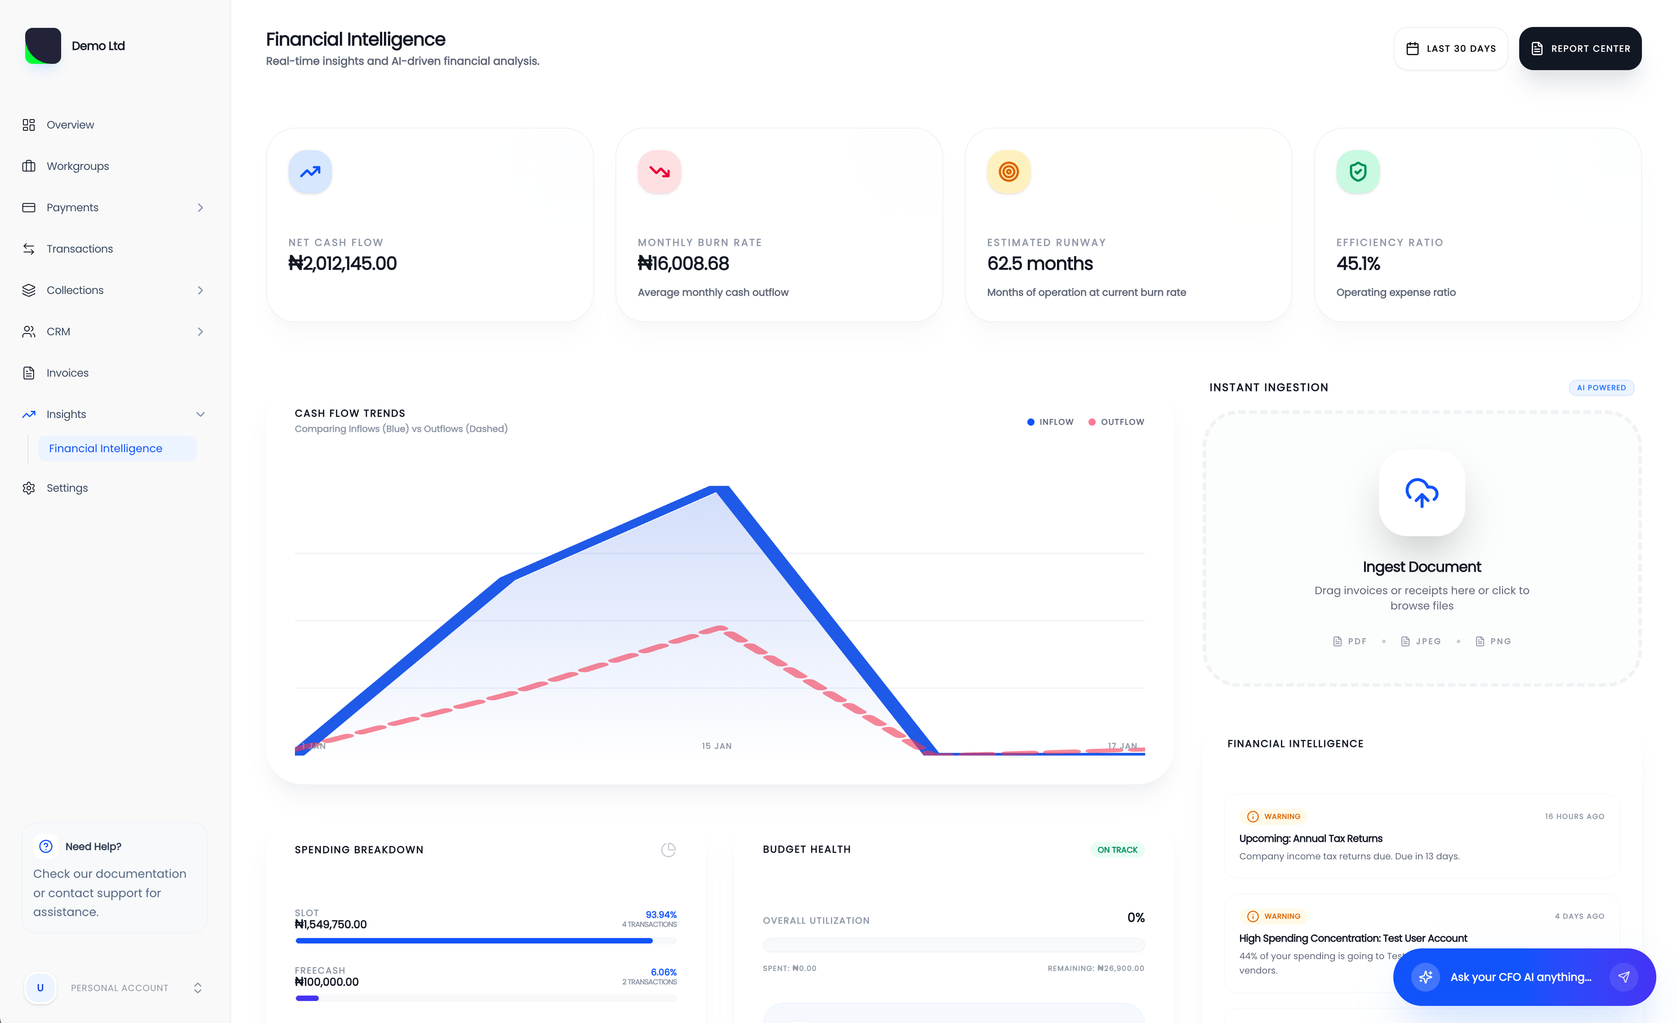Open the Invoices page from sidebar
This screenshot has width=1677, height=1023.
[x=67, y=372]
